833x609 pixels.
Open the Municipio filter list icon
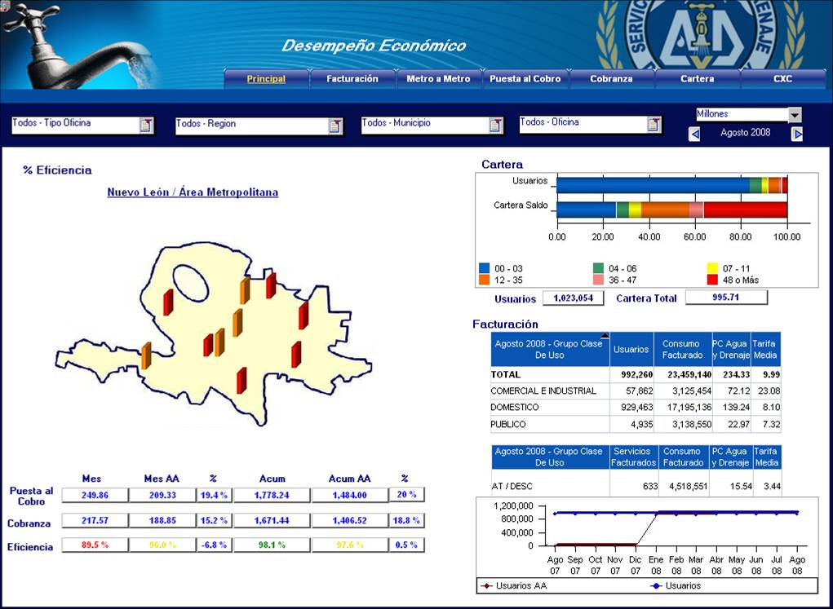(x=496, y=125)
